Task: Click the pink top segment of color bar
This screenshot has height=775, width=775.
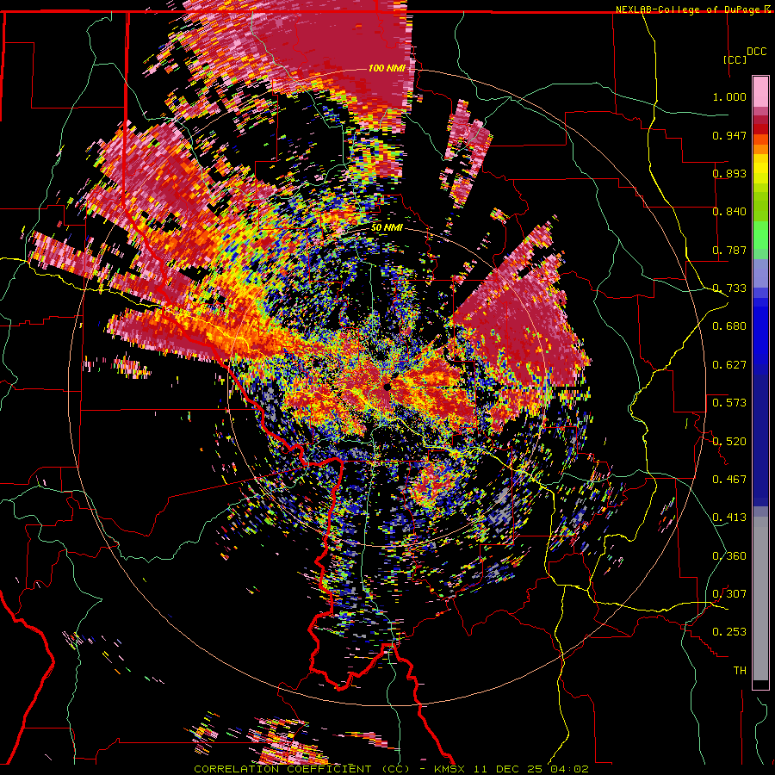Action: coord(760,92)
